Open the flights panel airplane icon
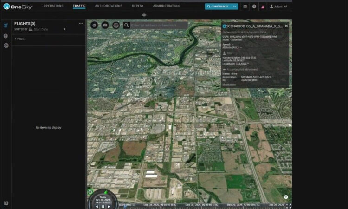This screenshot has height=209, width=348. click(6, 25)
